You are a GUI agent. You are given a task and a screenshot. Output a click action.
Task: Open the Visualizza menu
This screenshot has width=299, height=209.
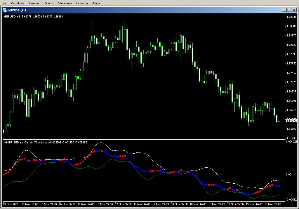(x=18, y=3)
